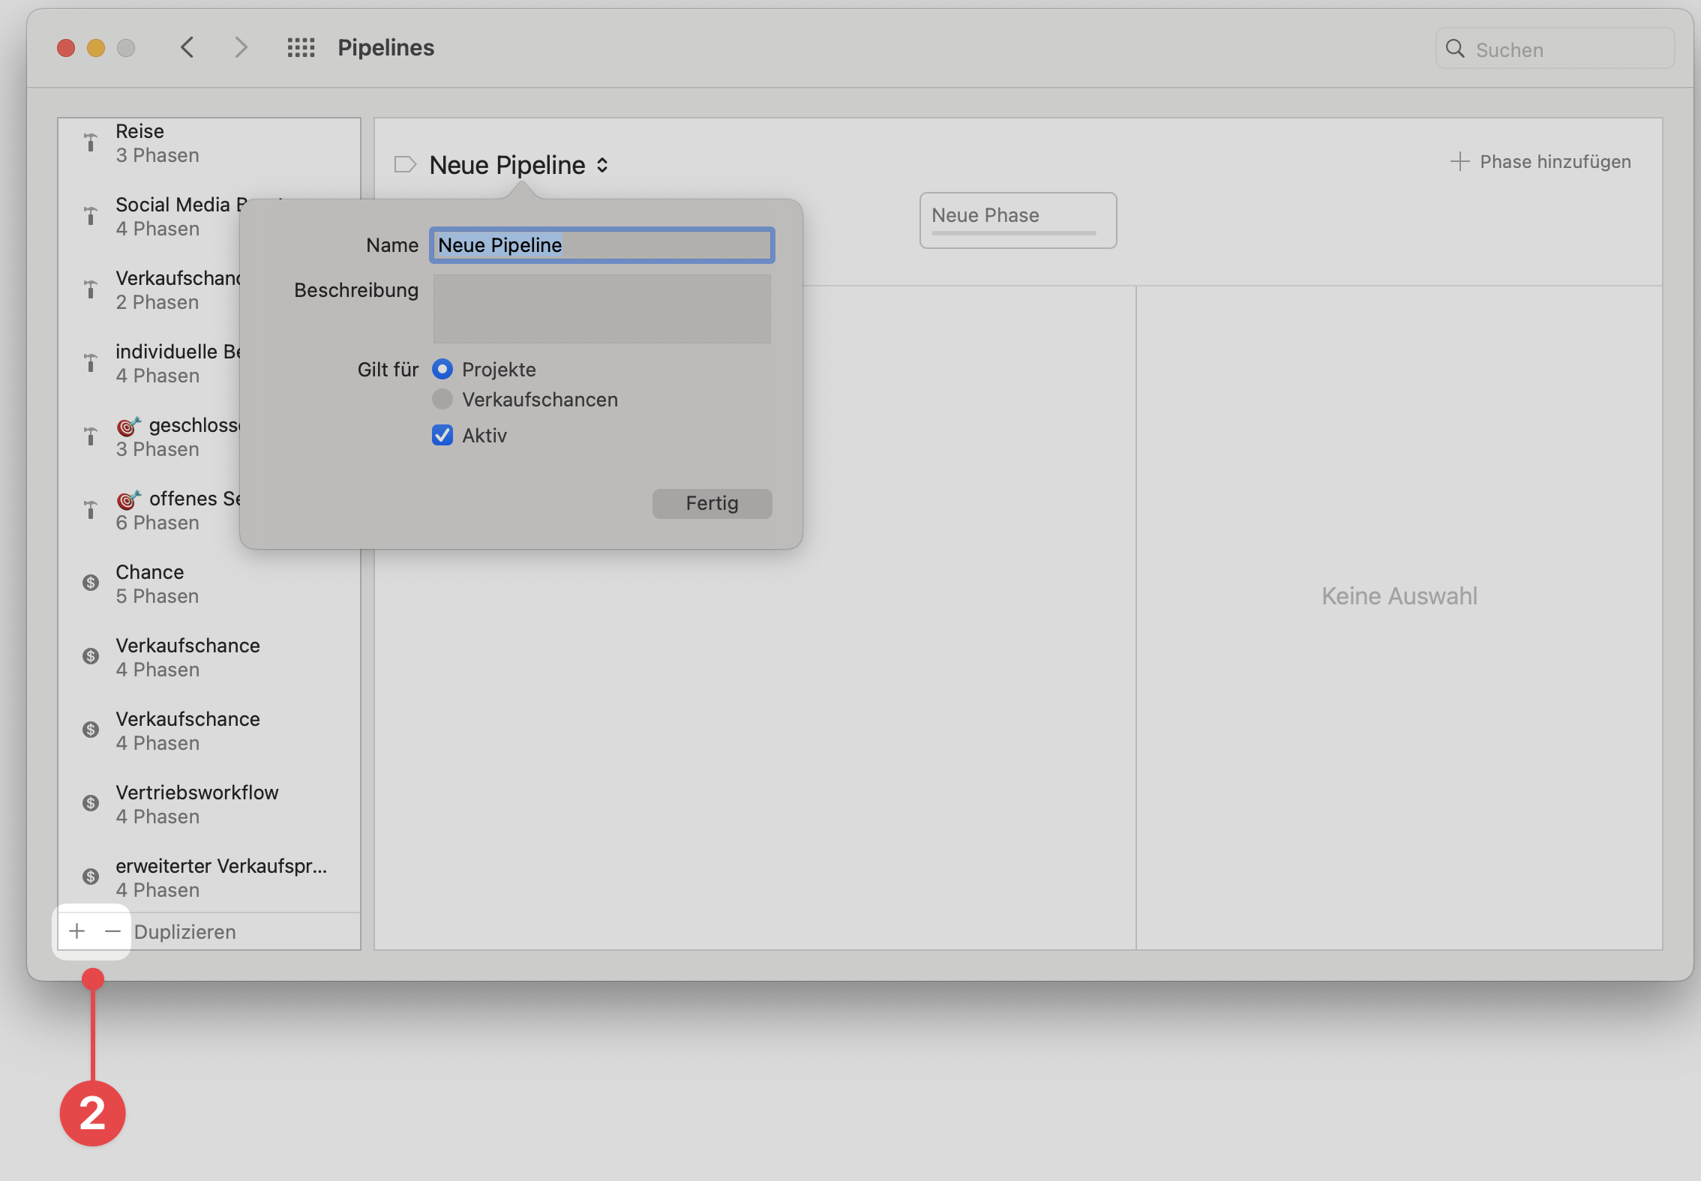
Task: Select the Chance pipeline with 5 Phasen
Action: [209, 583]
